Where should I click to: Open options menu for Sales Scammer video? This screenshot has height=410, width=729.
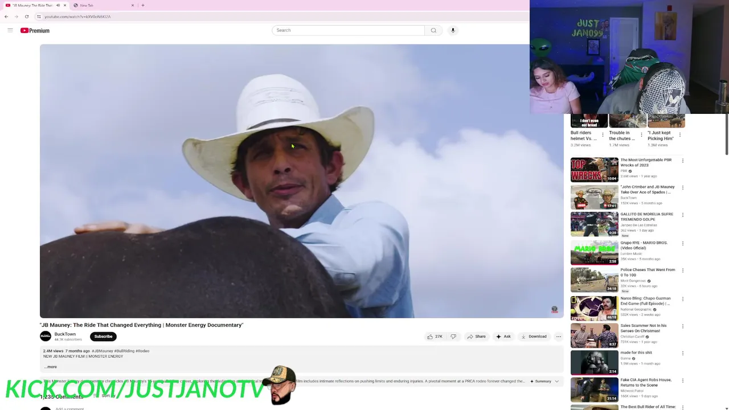(682, 326)
